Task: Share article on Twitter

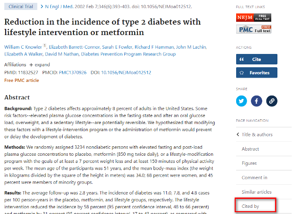Action: coord(241,101)
